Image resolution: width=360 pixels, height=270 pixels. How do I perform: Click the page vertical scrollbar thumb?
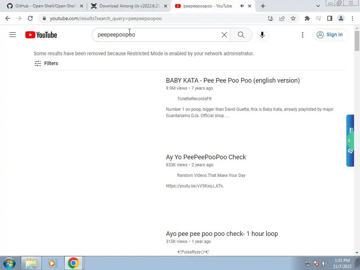coord(357,41)
